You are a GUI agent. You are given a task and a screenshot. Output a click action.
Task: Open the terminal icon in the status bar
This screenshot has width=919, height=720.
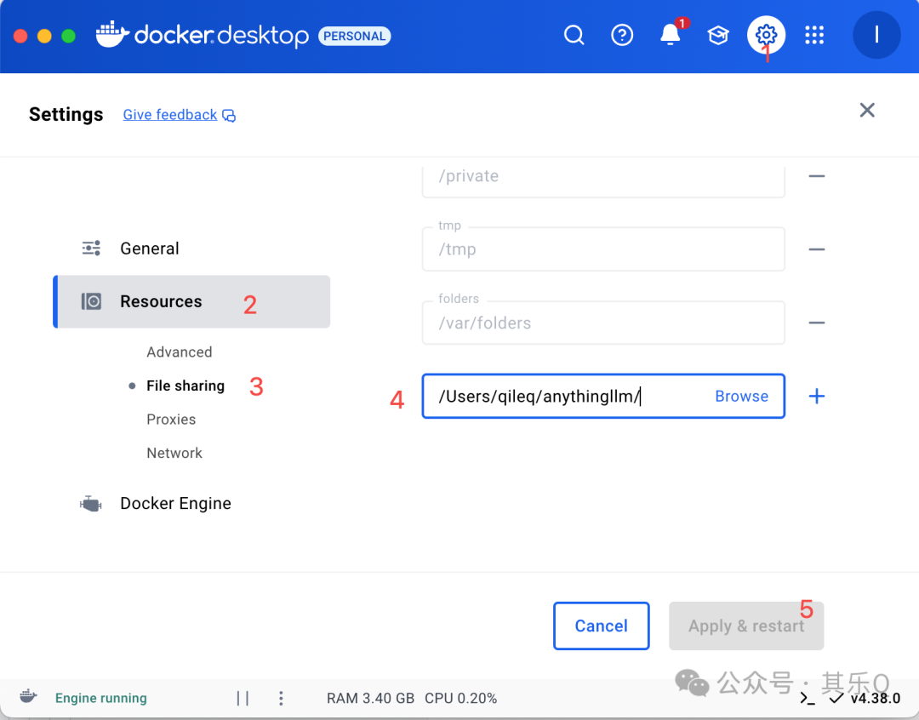(x=806, y=697)
